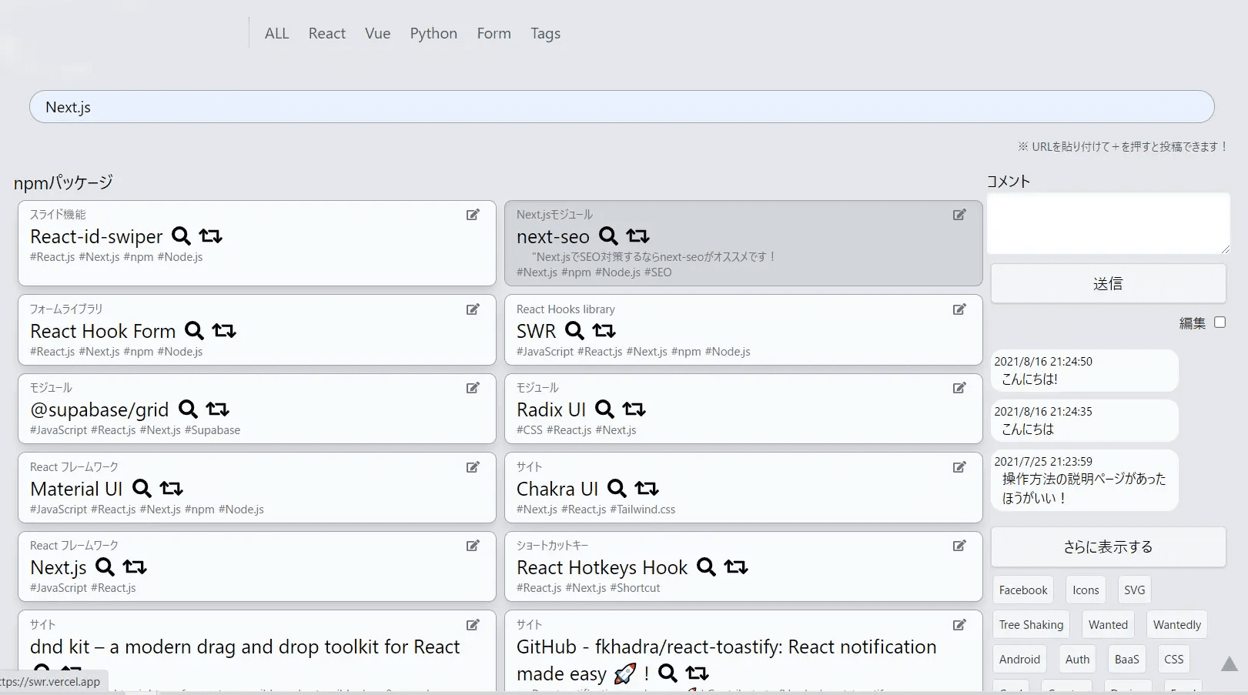
Task: Retweet icon next to Next.js title
Action: point(135,567)
